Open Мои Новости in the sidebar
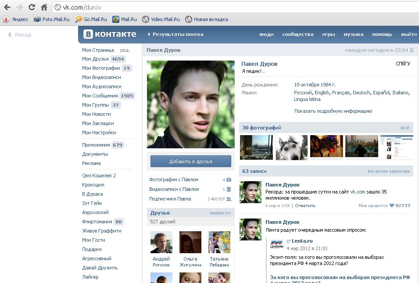 (97, 114)
